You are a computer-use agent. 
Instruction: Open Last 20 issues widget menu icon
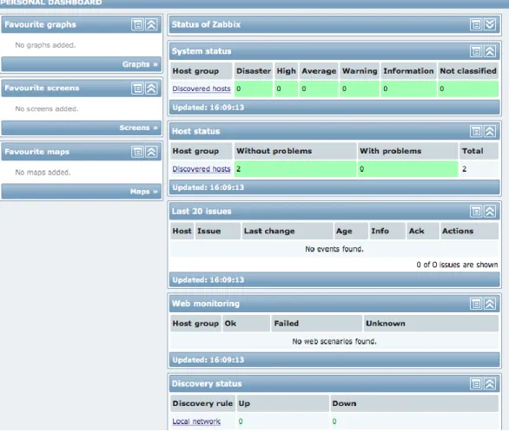click(x=476, y=212)
